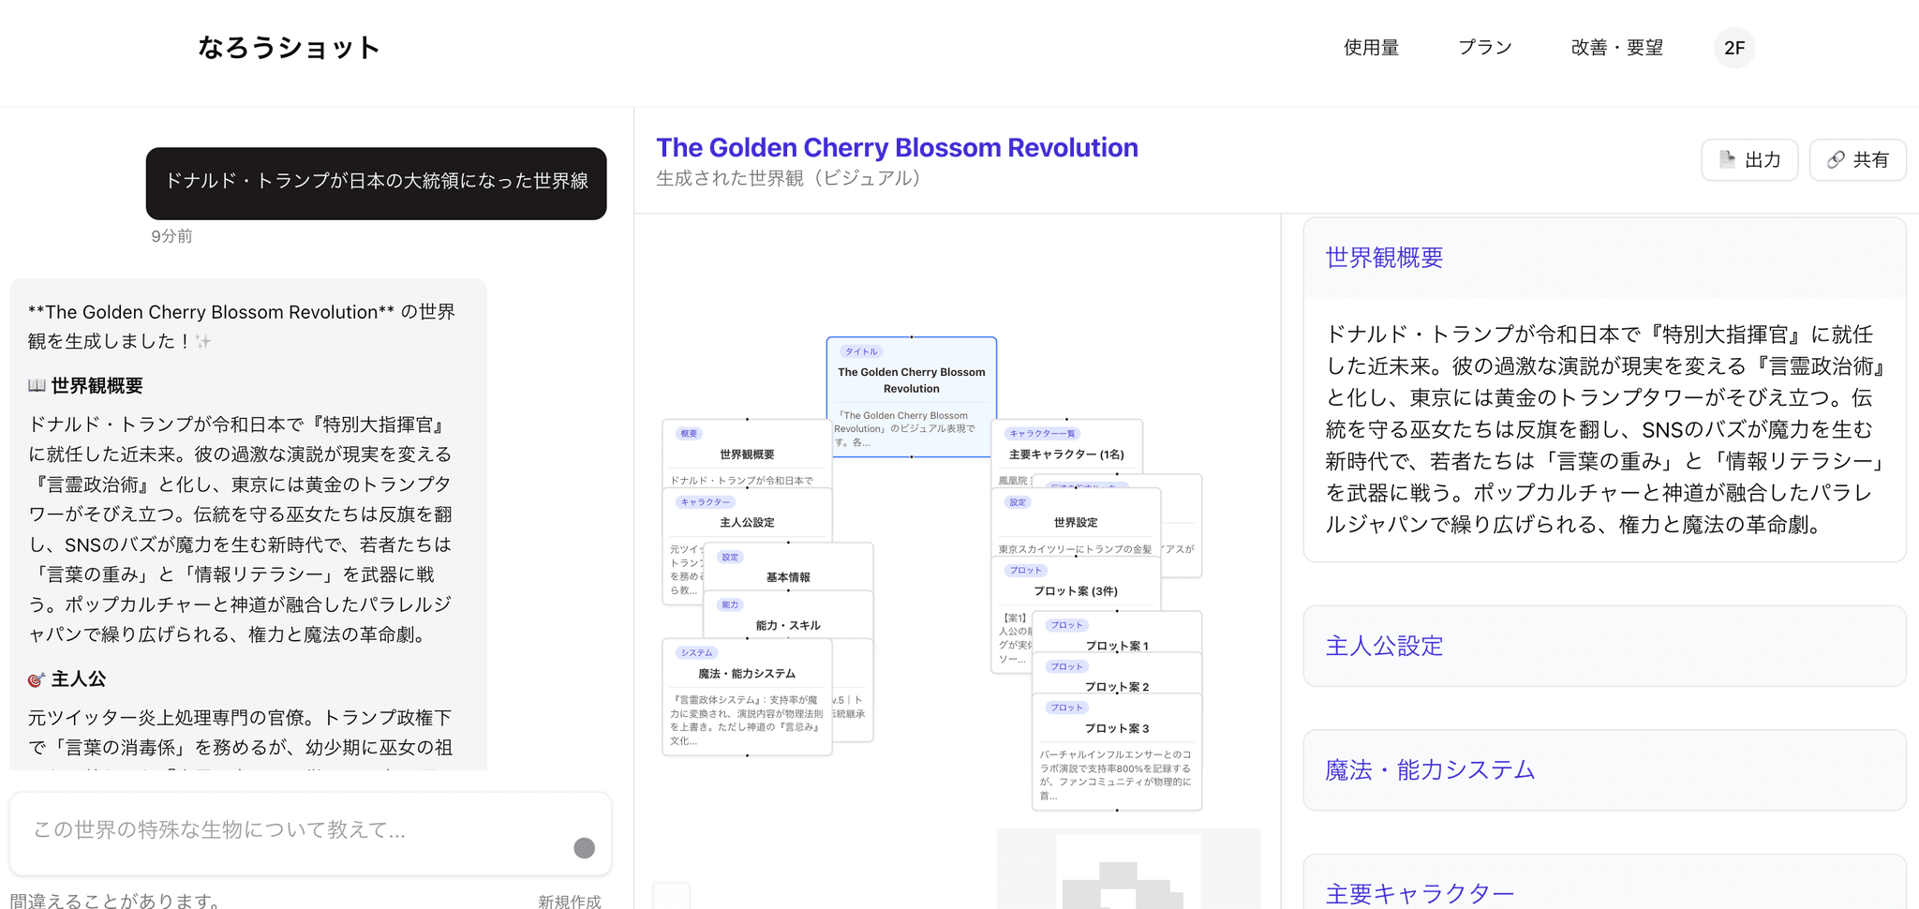
Task: Click the user prompt bubble about ドナルド・トランプ
Action: pos(377,183)
